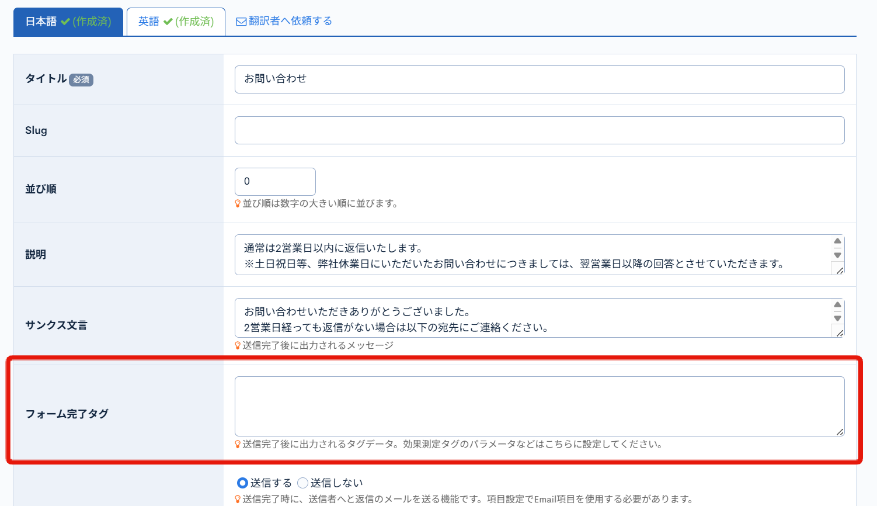Click the green checkmark in 日本語 tab
877x506 pixels.
tap(65, 22)
